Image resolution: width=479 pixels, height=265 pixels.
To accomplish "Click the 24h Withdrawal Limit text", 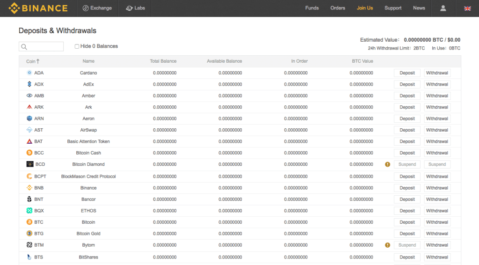I will (x=396, y=48).
